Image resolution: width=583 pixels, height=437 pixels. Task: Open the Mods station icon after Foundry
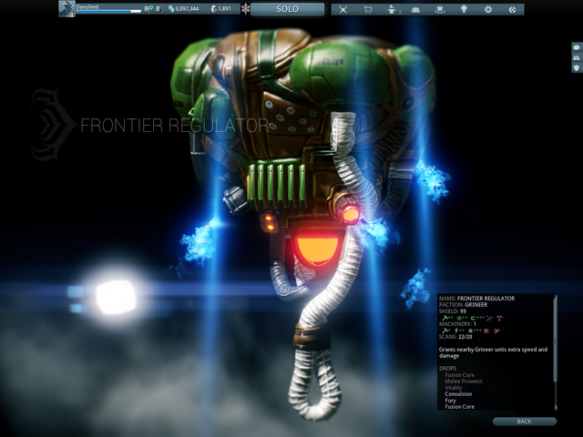point(415,10)
